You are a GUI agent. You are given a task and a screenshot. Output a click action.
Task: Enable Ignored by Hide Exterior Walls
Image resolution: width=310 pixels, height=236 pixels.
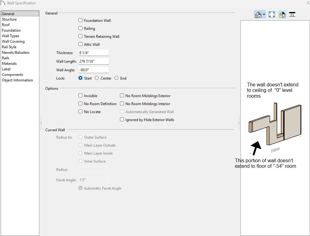122,120
